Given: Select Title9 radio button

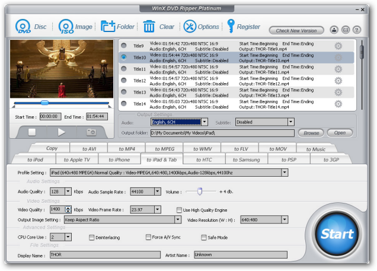Looking at the screenshot, I should pyautogui.click(x=124, y=46).
